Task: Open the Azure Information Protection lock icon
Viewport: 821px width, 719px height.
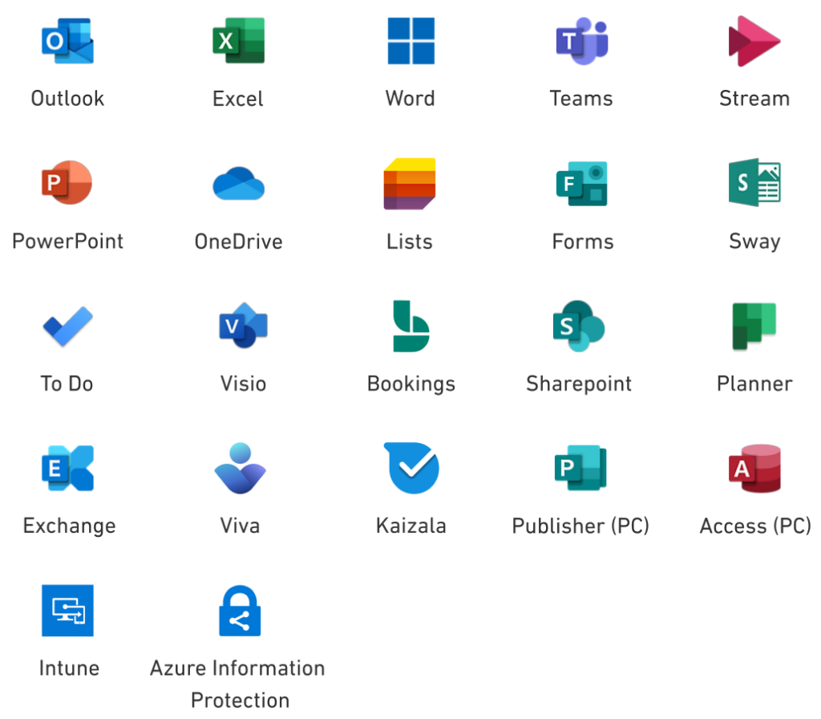Action: point(240,611)
